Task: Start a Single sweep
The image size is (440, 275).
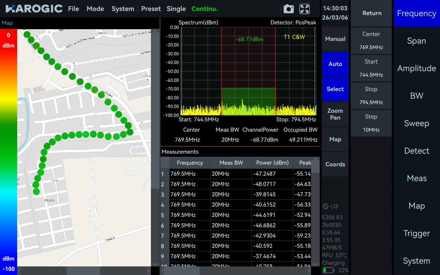Action: pyautogui.click(x=176, y=9)
